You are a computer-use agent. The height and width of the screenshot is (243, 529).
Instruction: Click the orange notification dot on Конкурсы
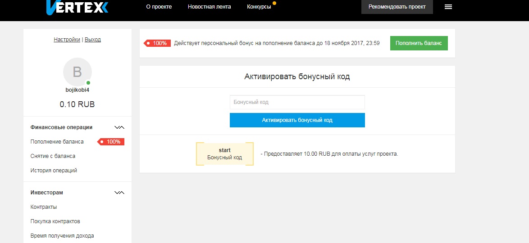(x=274, y=3)
